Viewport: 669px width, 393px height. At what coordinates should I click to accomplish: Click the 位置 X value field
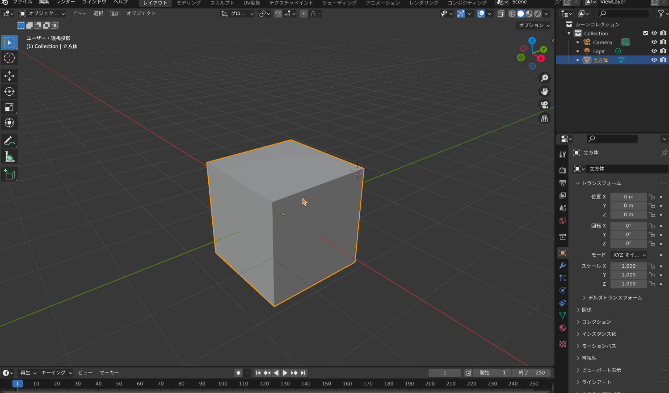click(x=628, y=197)
